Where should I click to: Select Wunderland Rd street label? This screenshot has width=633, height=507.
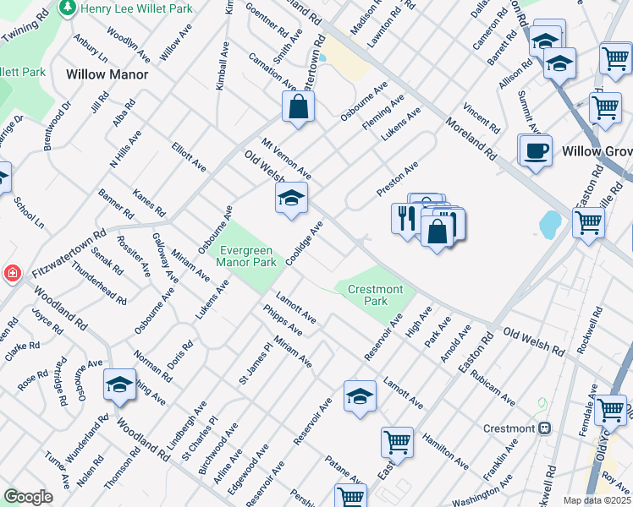pyautogui.click(x=87, y=438)
